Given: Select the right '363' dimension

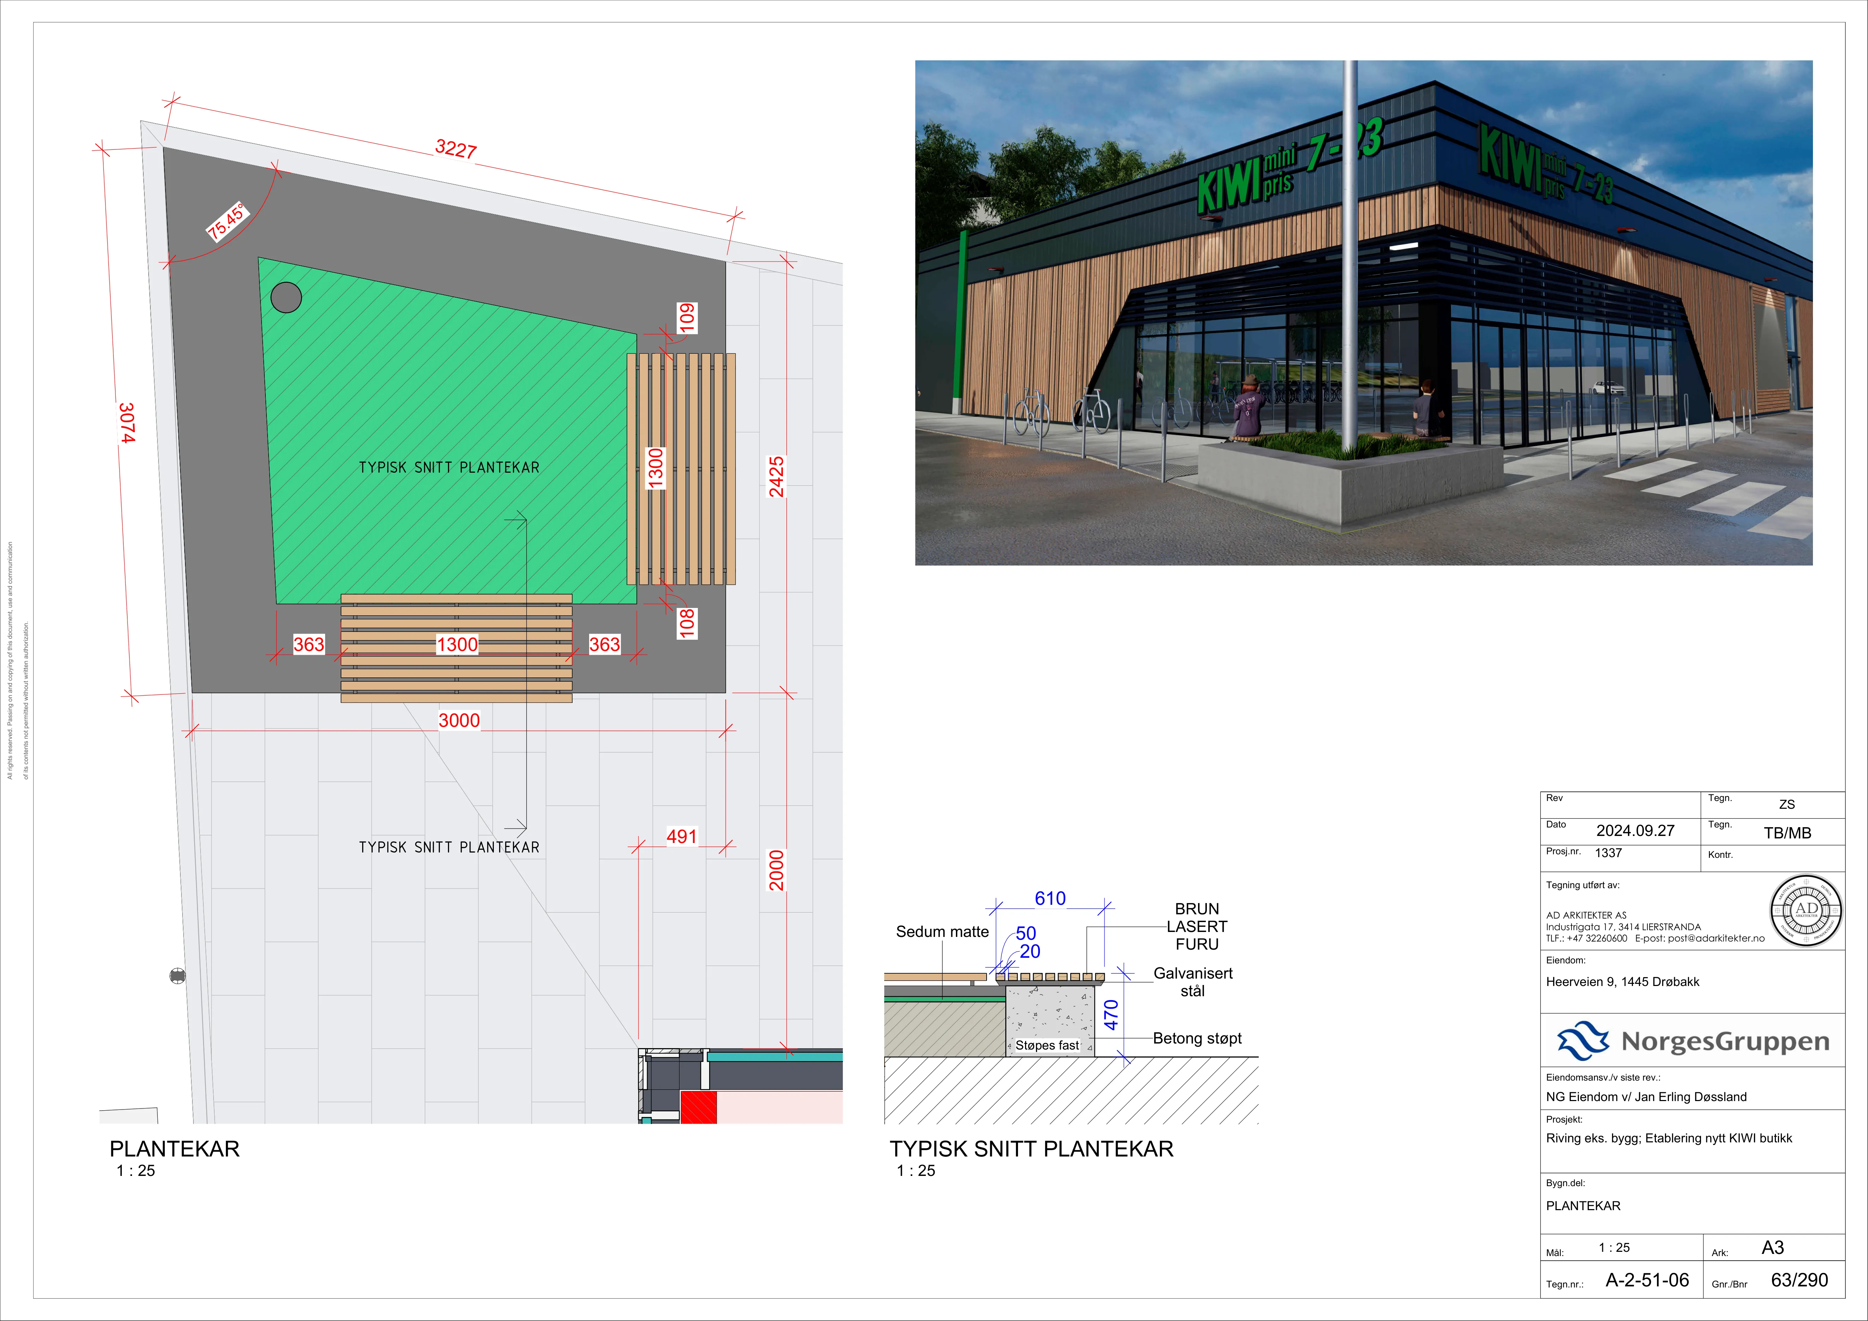Looking at the screenshot, I should tap(605, 644).
